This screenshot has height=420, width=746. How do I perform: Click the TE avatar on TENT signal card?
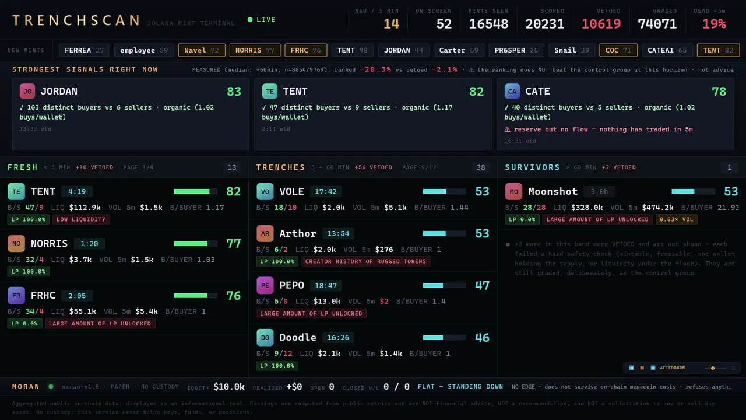(x=269, y=91)
